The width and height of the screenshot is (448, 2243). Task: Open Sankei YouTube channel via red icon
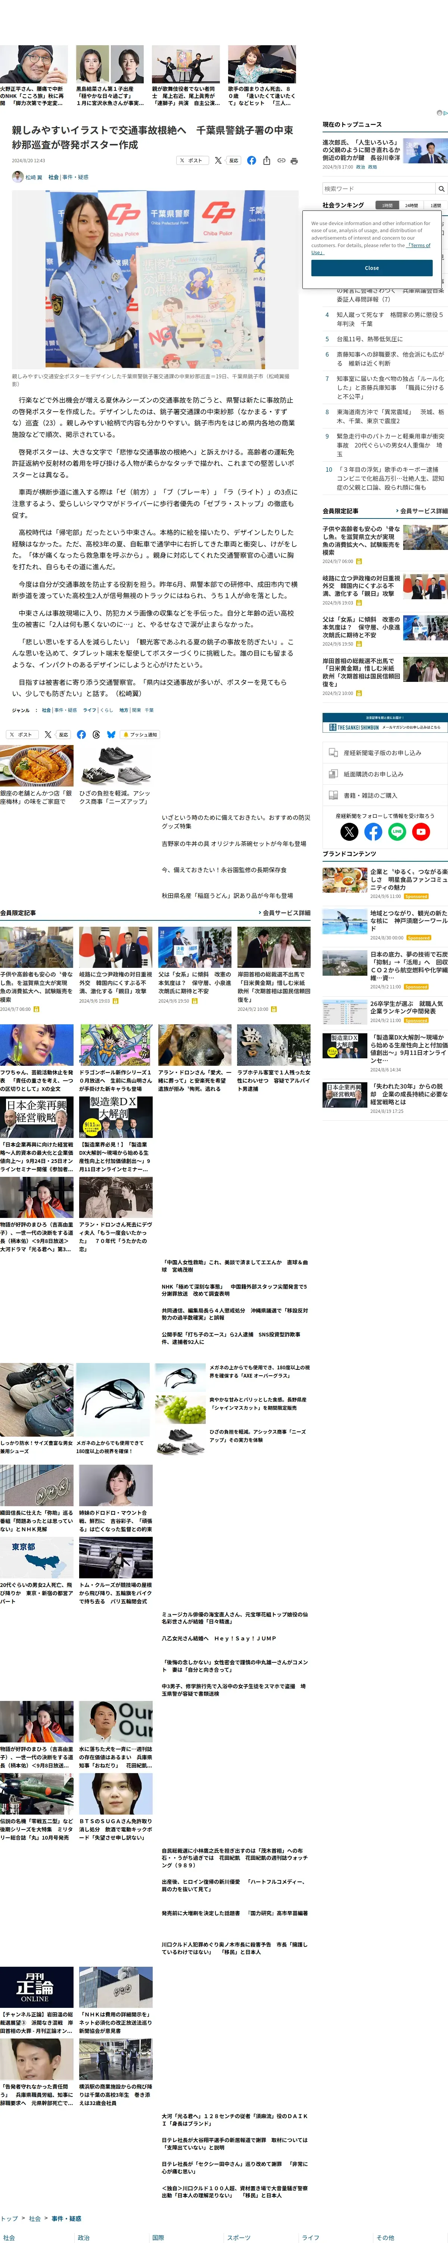[x=421, y=831]
